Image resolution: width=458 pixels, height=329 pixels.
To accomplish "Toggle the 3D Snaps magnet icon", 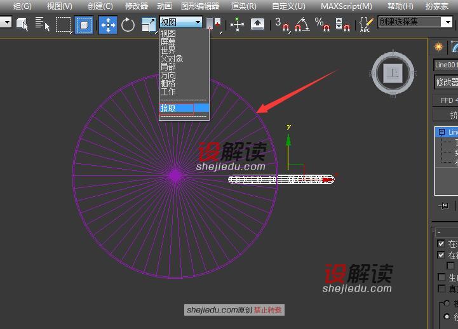I will [283, 24].
